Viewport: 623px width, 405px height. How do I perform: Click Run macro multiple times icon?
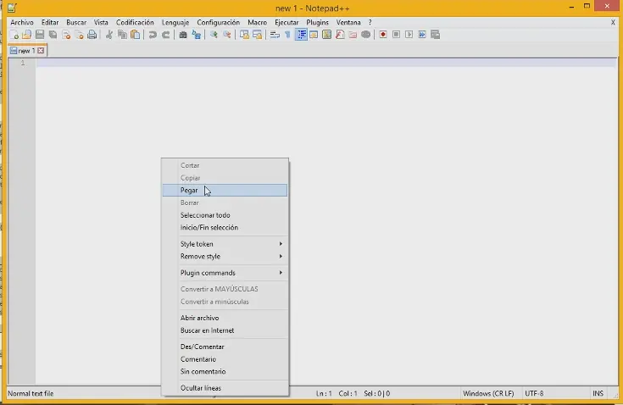point(422,35)
